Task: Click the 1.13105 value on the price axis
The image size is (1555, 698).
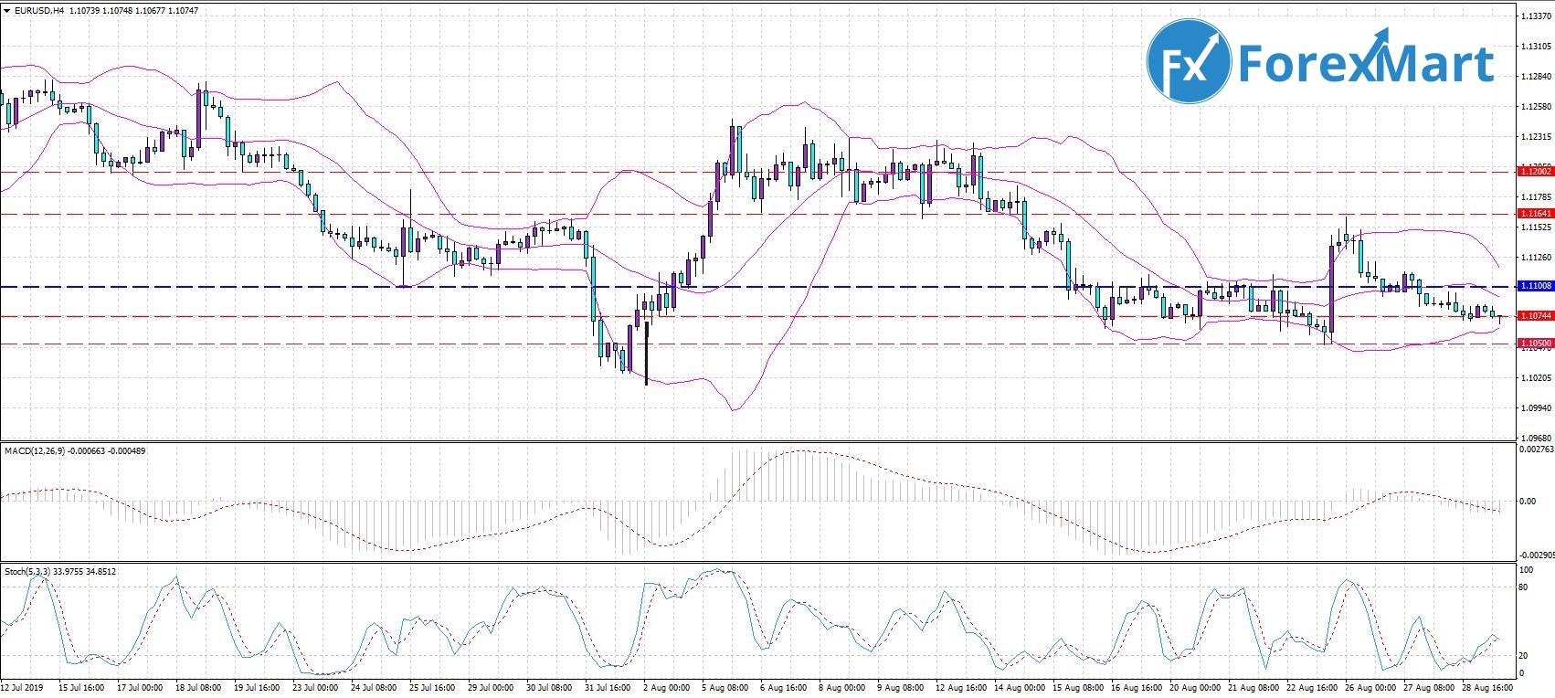Action: [1536, 47]
